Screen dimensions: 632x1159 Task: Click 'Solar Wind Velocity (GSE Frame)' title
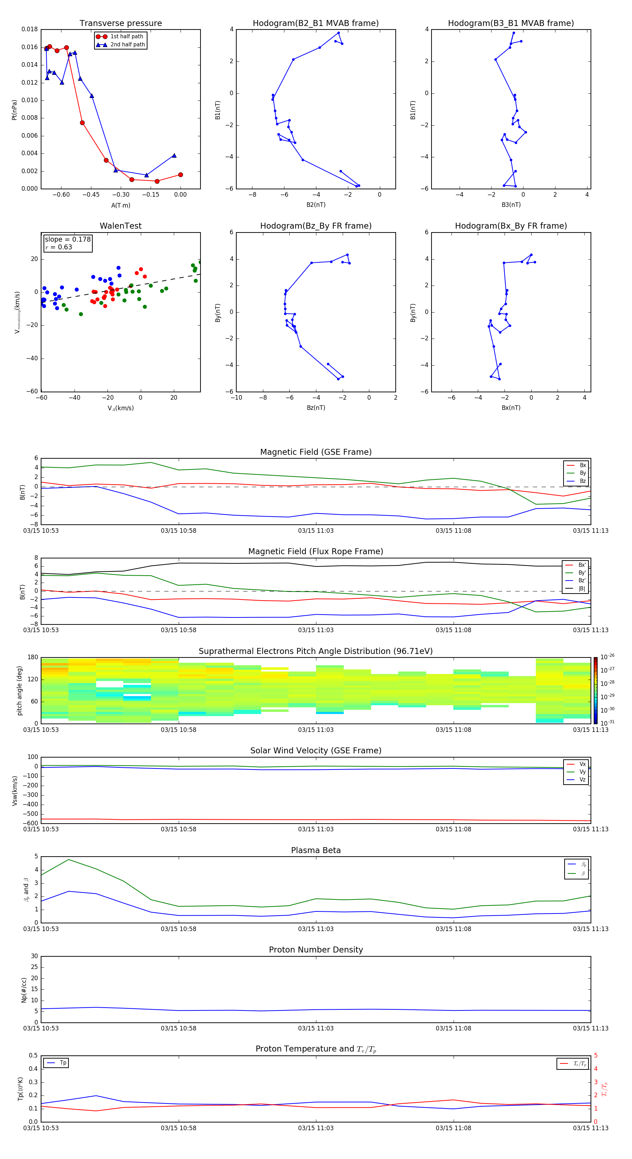316,751
